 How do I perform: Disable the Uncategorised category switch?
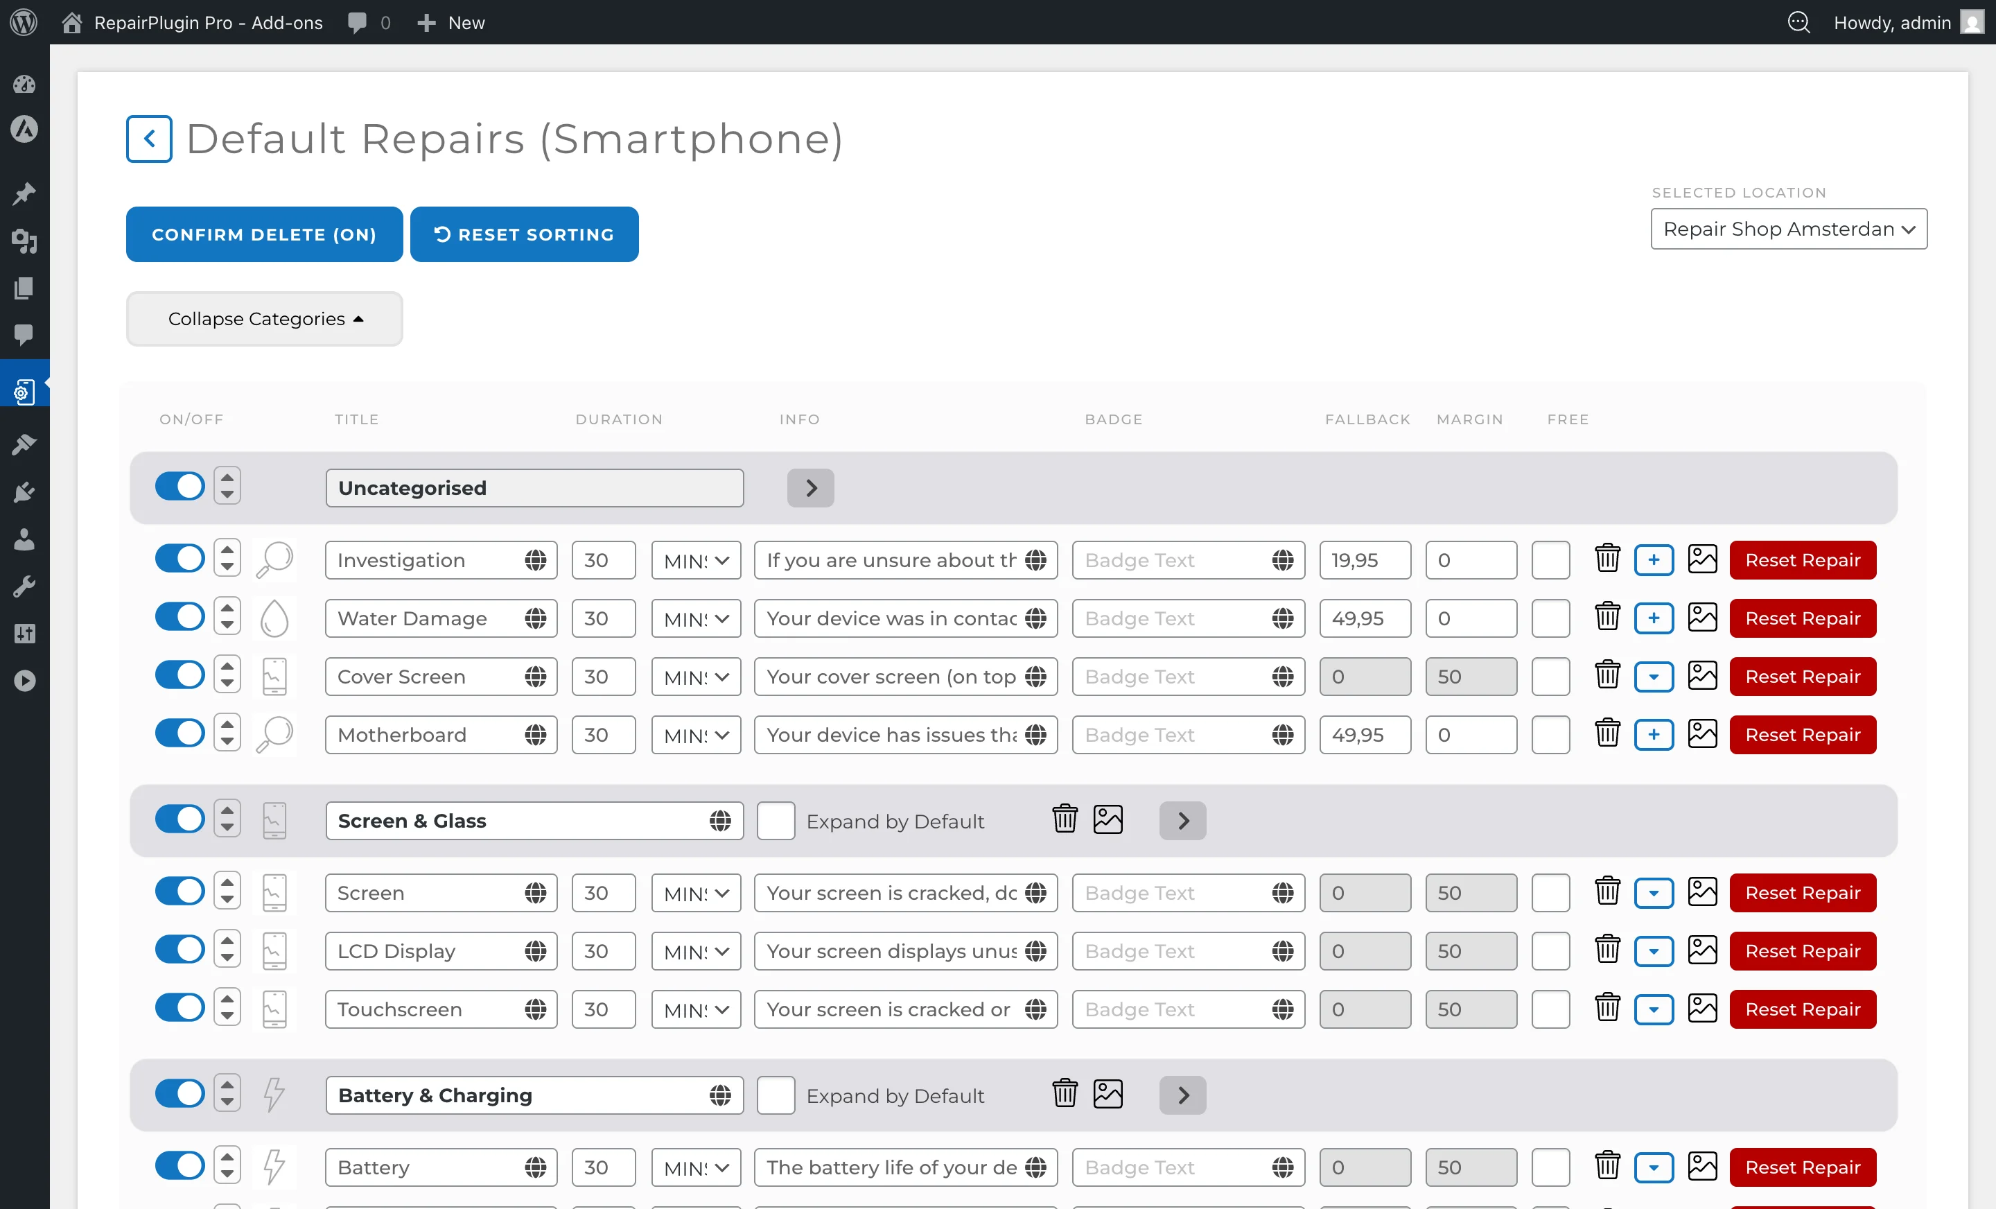(179, 486)
